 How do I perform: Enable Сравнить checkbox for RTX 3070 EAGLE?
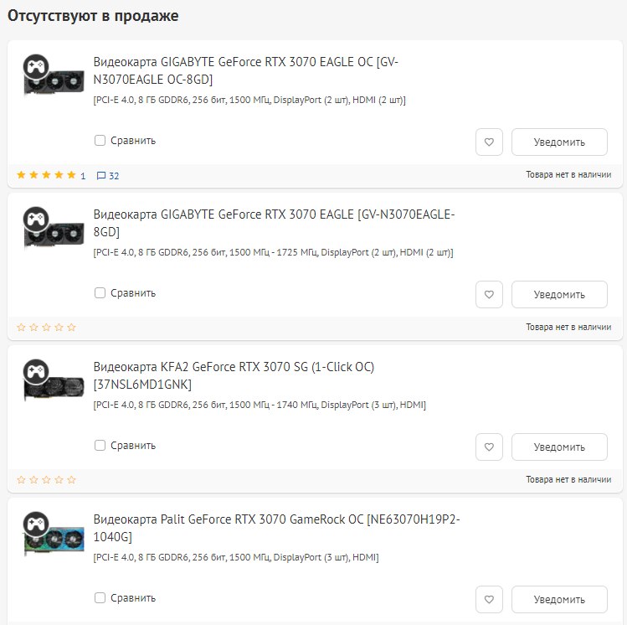[x=100, y=293]
